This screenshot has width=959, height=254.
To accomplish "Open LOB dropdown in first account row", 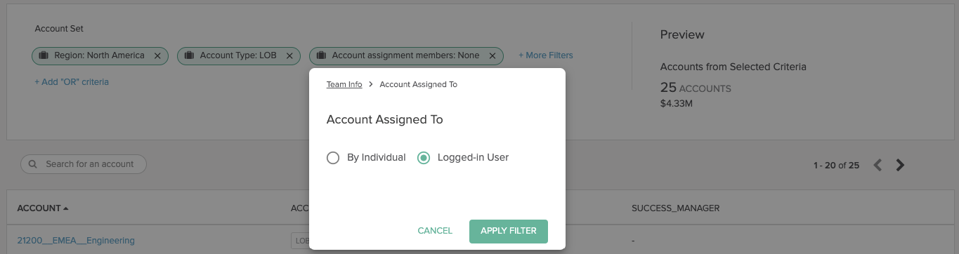I will click(x=301, y=241).
